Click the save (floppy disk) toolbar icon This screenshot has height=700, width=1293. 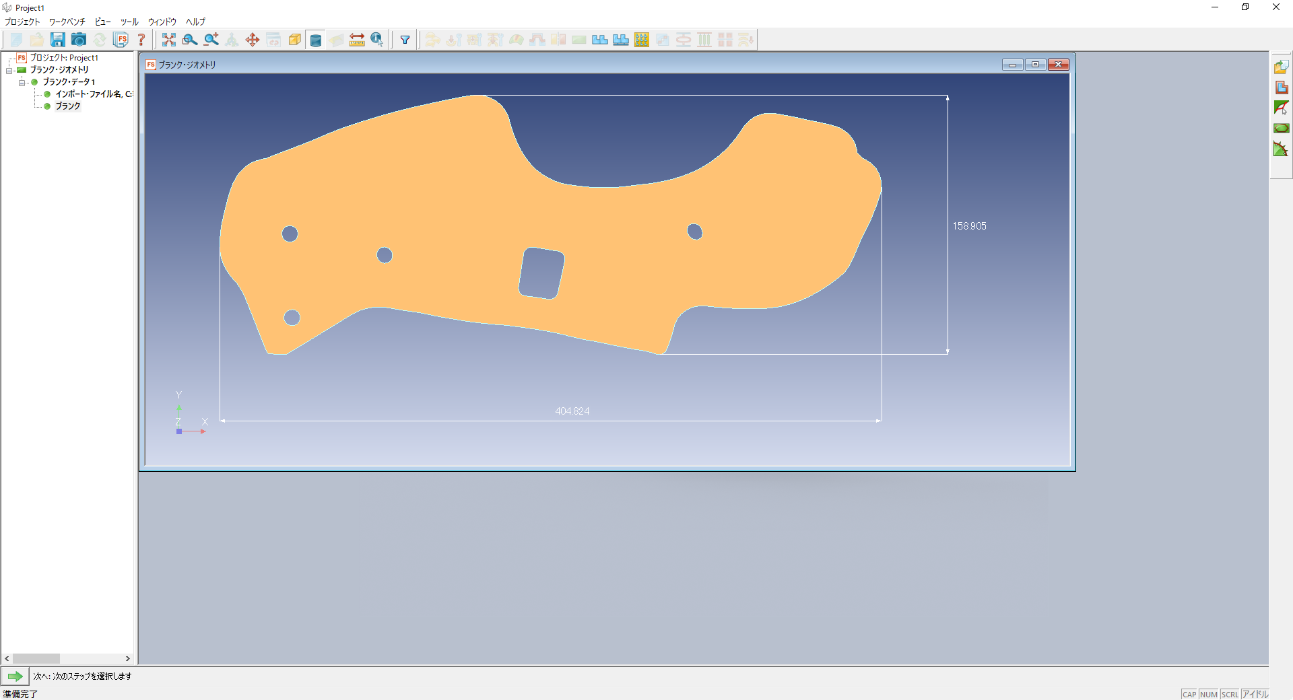[x=58, y=40]
